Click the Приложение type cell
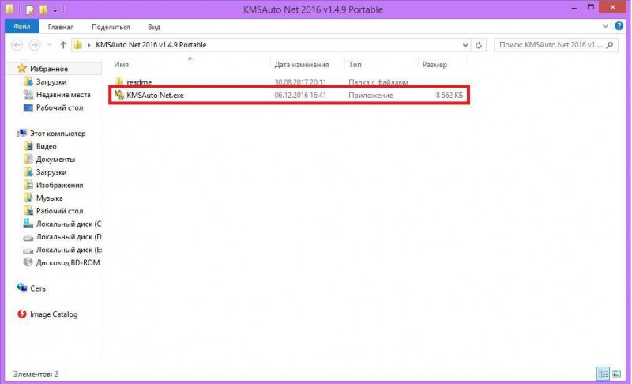 click(x=371, y=96)
